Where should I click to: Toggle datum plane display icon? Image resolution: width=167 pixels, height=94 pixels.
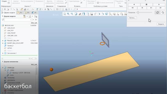tap(114, 14)
